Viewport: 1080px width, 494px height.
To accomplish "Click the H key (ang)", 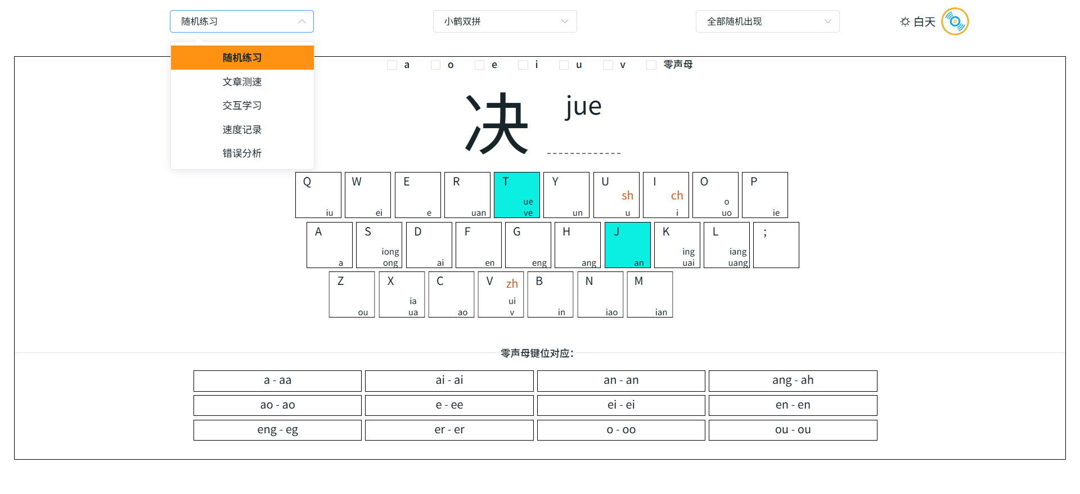I will pyautogui.click(x=578, y=245).
